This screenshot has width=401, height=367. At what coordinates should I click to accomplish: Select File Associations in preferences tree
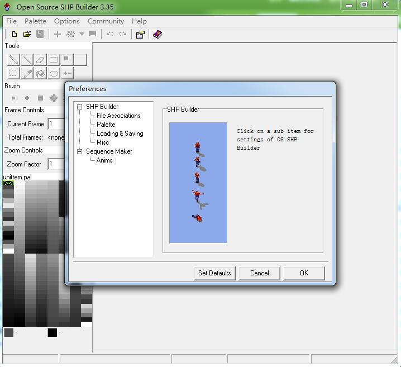118,116
